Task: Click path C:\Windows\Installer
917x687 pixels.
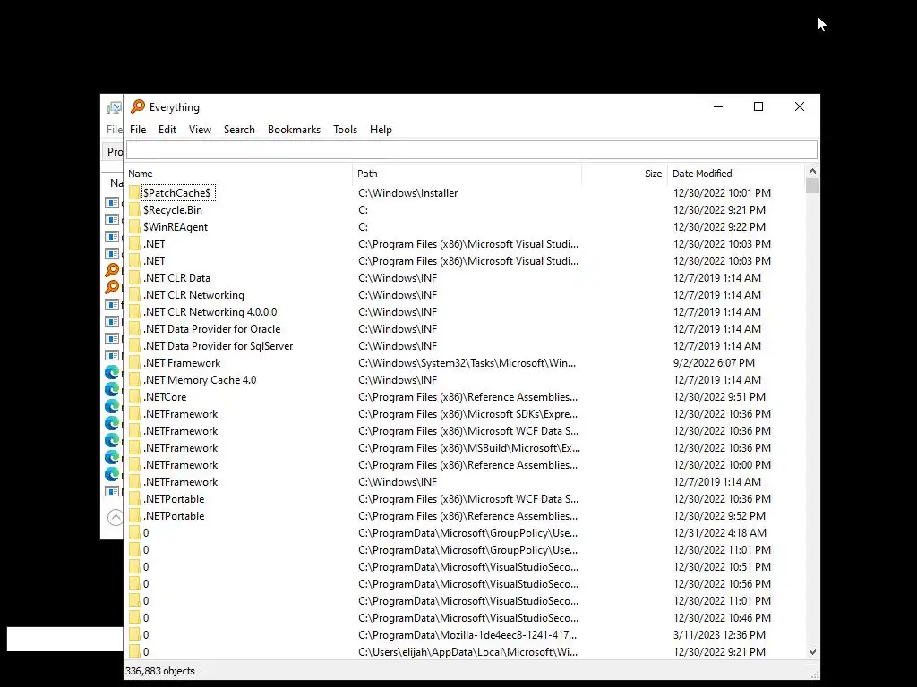Action: 407,193
